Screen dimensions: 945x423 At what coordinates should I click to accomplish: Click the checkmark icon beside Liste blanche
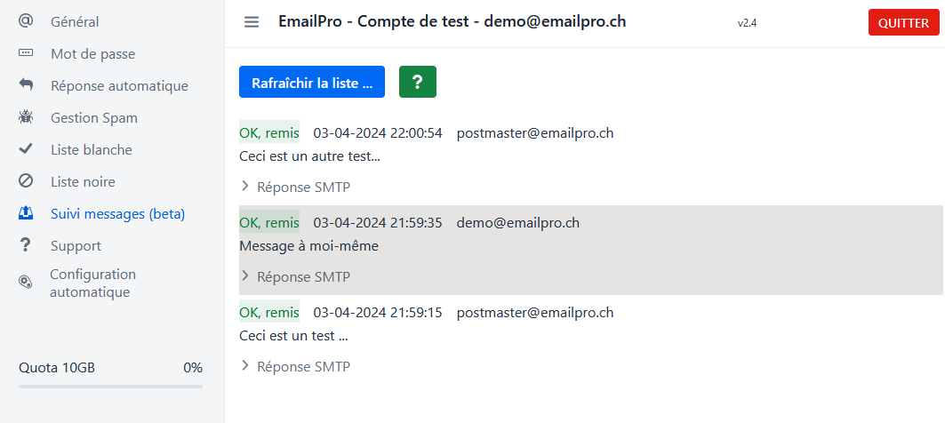tap(26, 149)
